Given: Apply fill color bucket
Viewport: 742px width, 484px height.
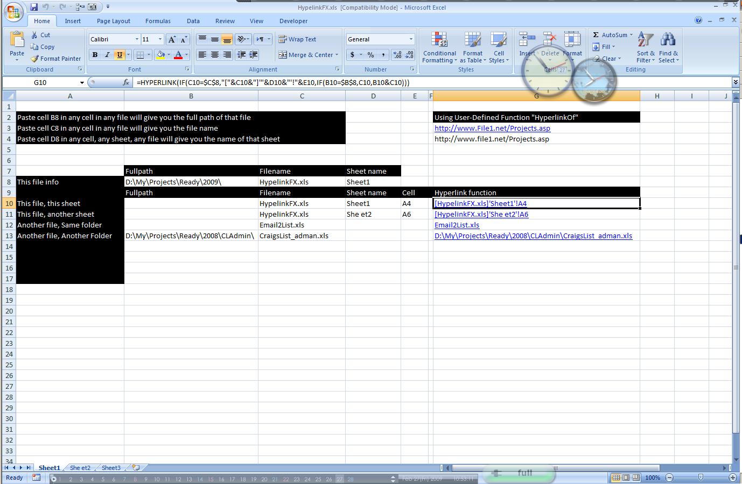Looking at the screenshot, I should point(160,55).
